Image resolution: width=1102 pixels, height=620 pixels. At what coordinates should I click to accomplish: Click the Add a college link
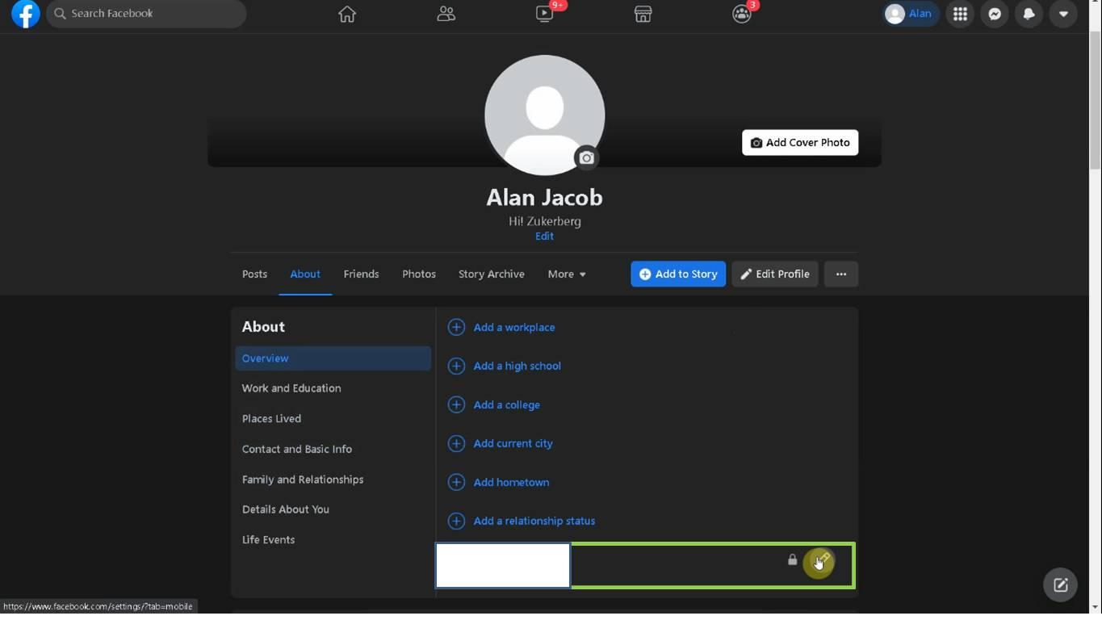pyautogui.click(x=507, y=404)
